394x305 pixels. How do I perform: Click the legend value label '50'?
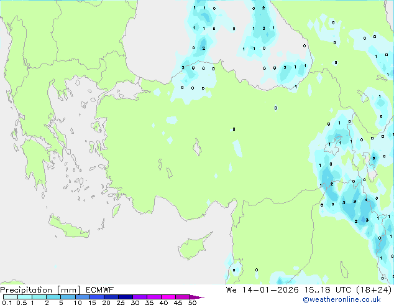(x=193, y=303)
